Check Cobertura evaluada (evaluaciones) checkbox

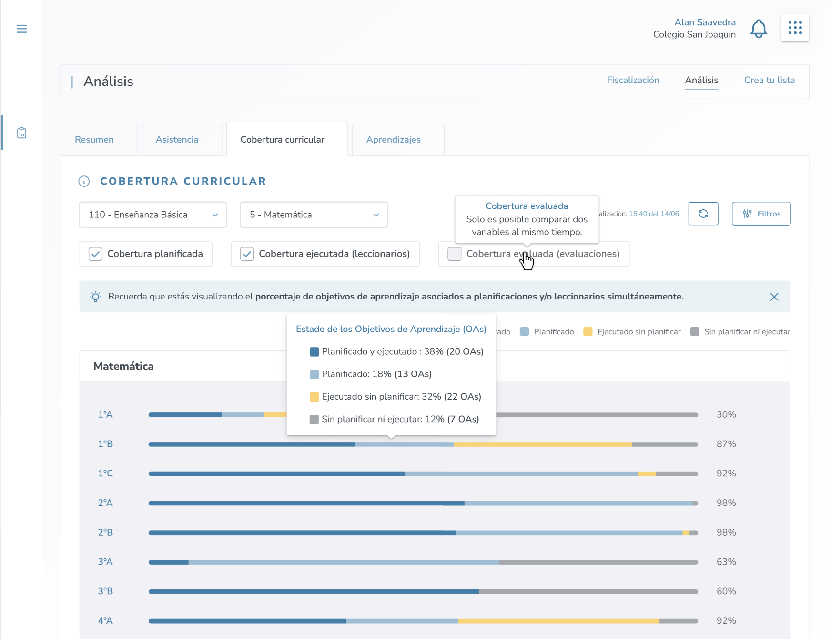click(454, 254)
